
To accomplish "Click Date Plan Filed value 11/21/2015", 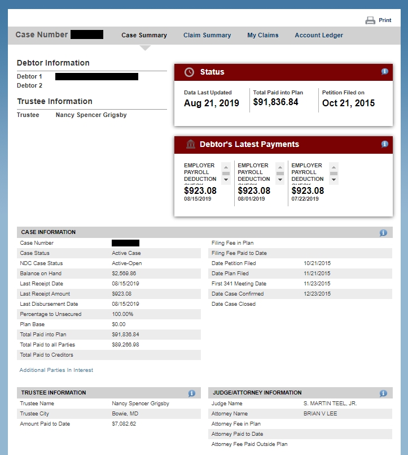I will pyautogui.click(x=317, y=274).
